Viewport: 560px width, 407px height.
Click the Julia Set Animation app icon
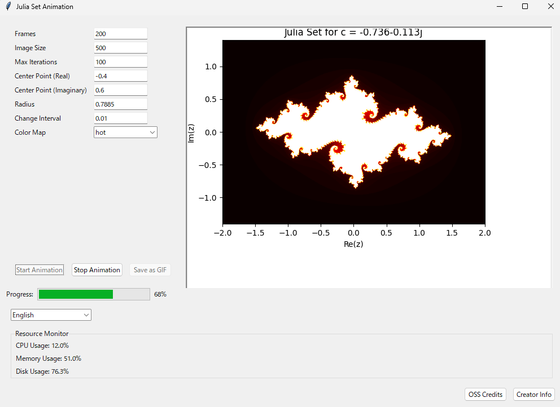[x=8, y=6]
